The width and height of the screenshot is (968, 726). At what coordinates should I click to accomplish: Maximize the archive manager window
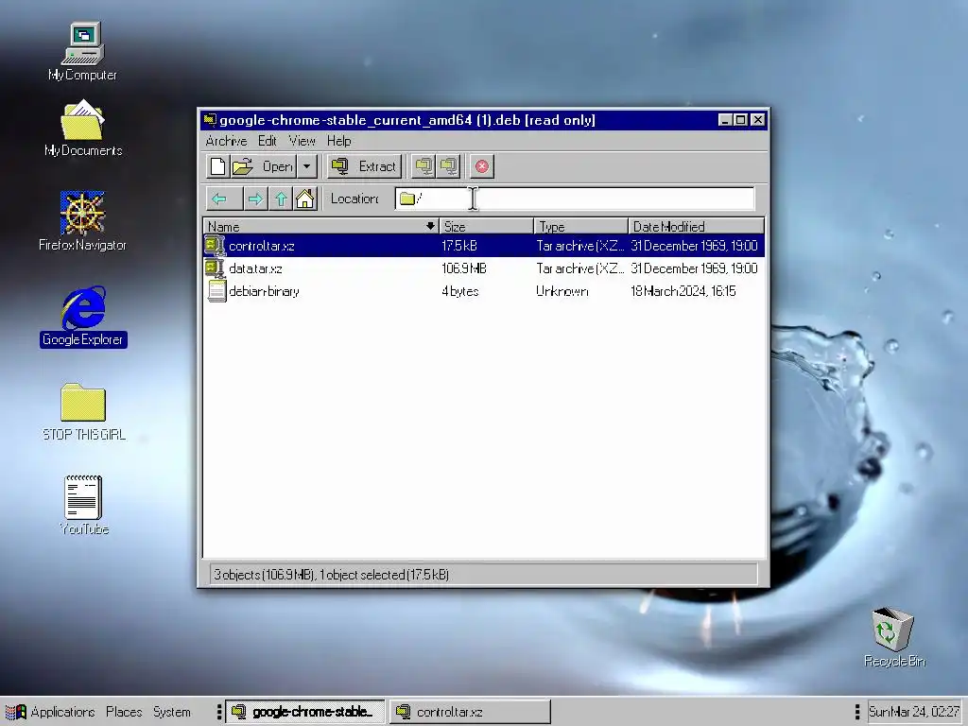pos(741,120)
